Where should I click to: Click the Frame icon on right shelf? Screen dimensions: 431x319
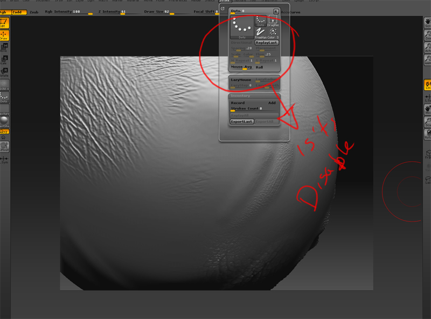428,154
